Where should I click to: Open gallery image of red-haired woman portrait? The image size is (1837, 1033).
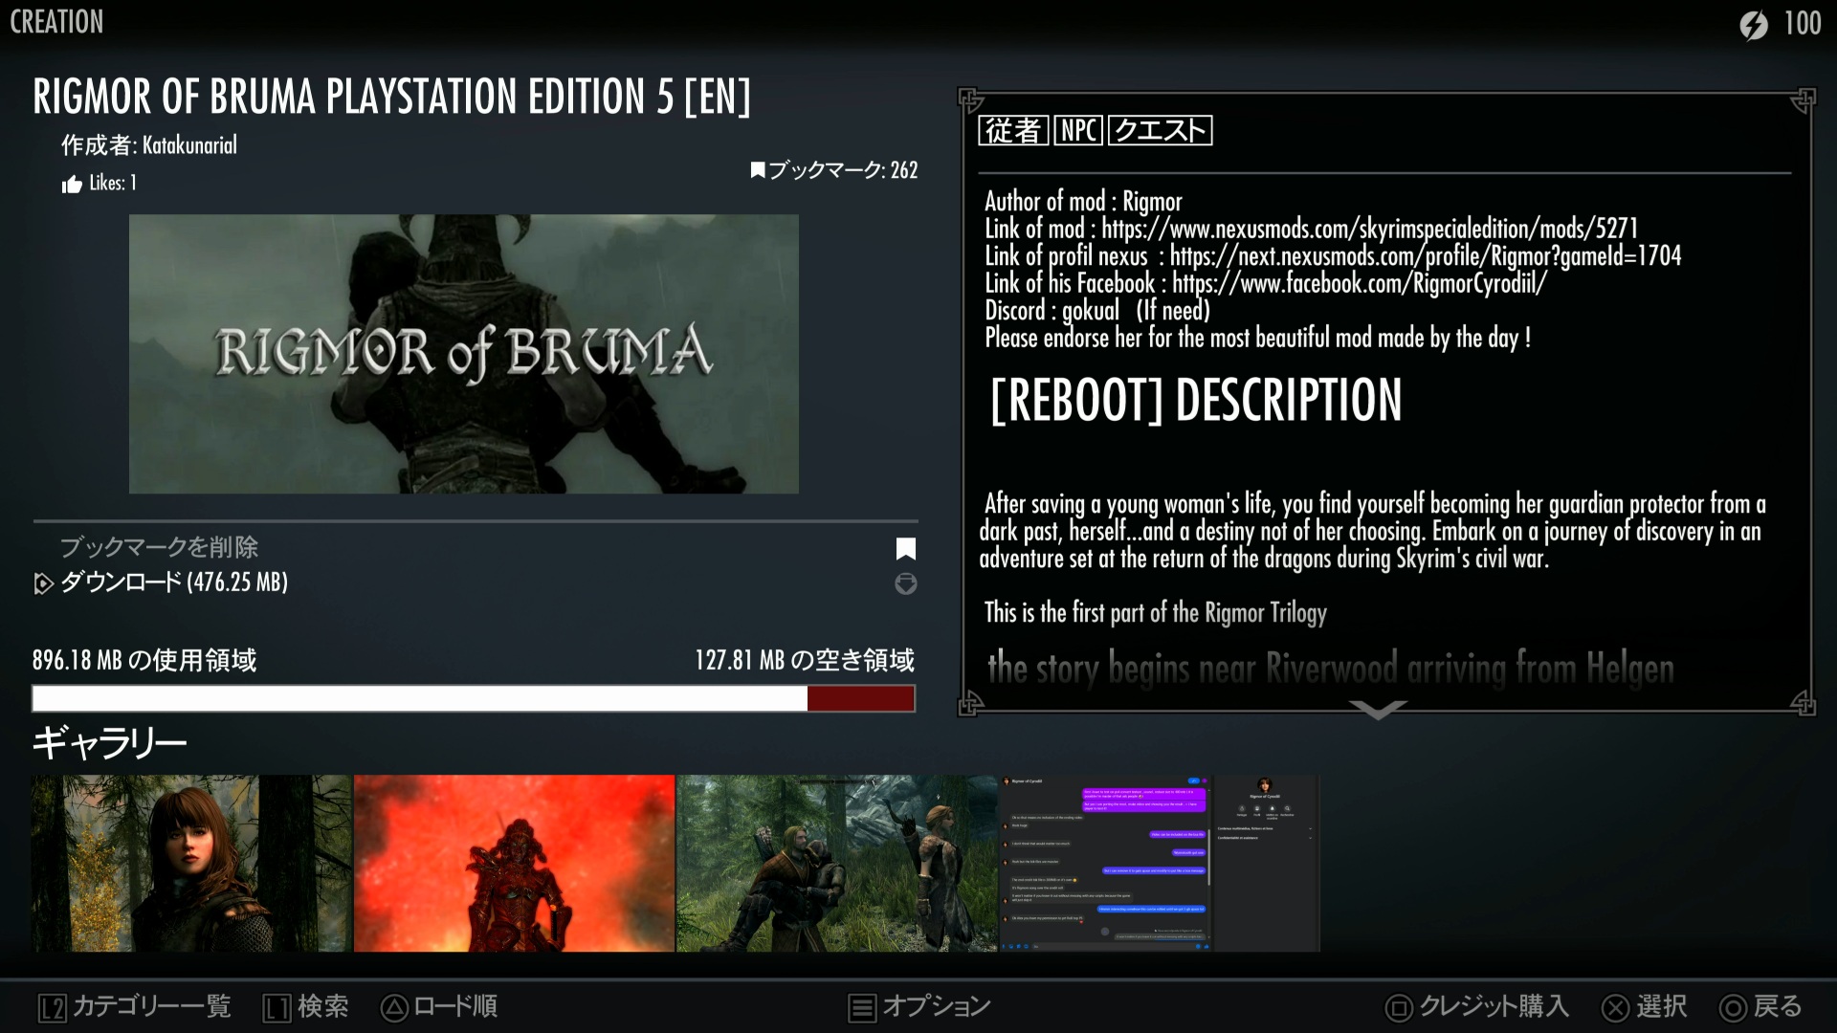point(191,863)
